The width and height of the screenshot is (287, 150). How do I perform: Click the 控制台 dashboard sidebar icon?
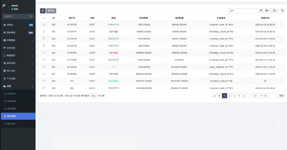tap(5, 25)
